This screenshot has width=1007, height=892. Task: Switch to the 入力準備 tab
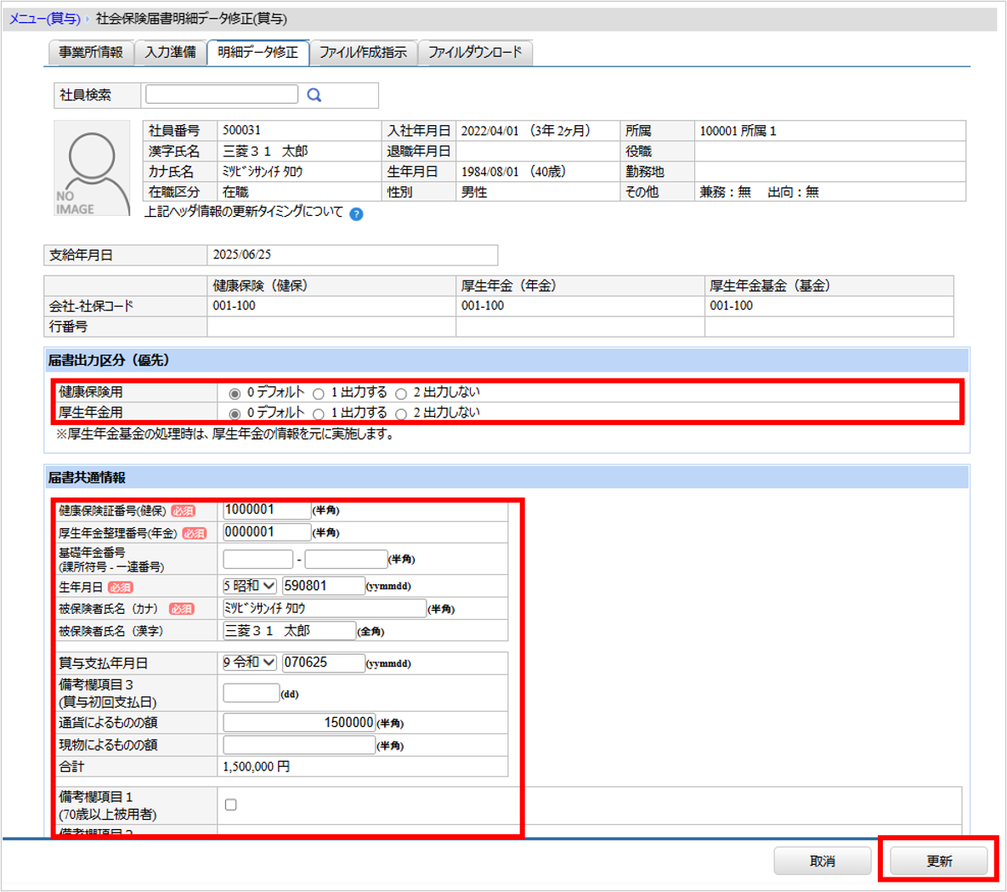[x=170, y=52]
